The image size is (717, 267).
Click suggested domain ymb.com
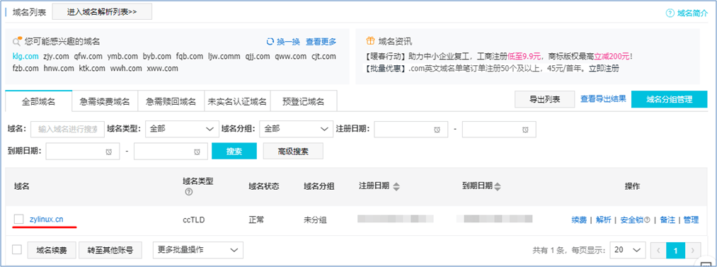pyautogui.click(x=122, y=57)
